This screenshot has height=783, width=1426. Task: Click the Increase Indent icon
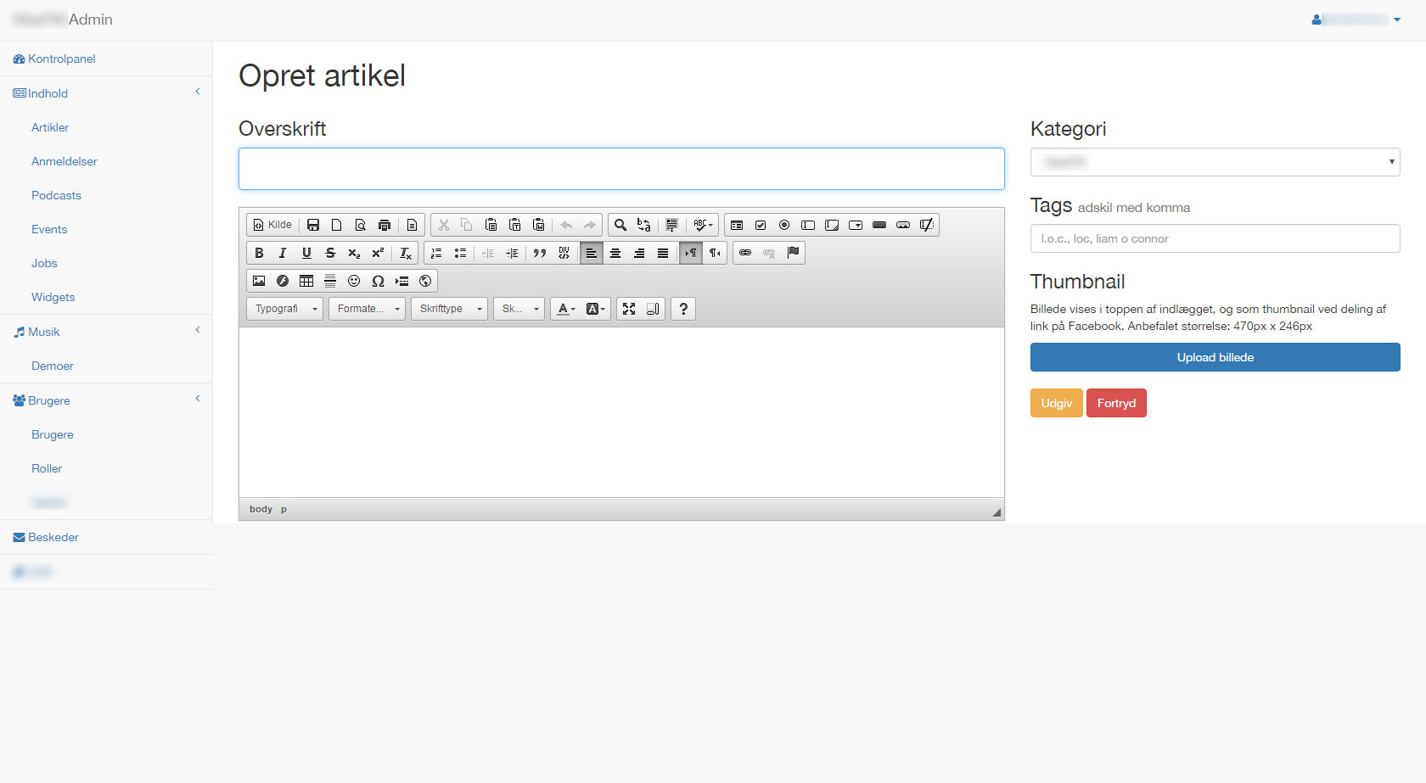coord(512,253)
